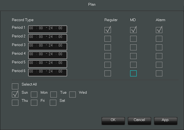Uncheck Regular recording for Period 1

pos(108,30)
